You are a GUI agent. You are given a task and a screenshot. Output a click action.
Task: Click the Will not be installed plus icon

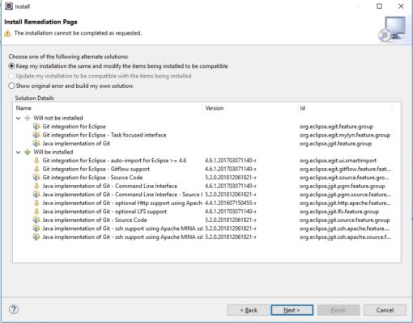[28, 118]
